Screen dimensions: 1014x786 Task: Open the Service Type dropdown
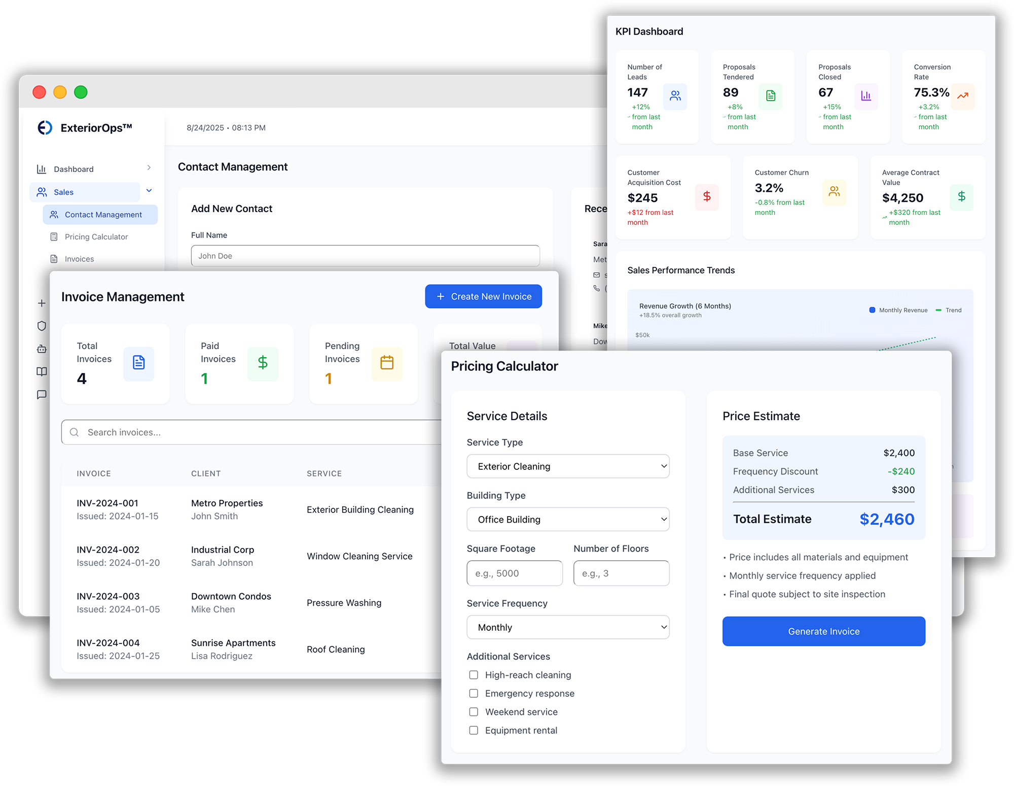[568, 466]
